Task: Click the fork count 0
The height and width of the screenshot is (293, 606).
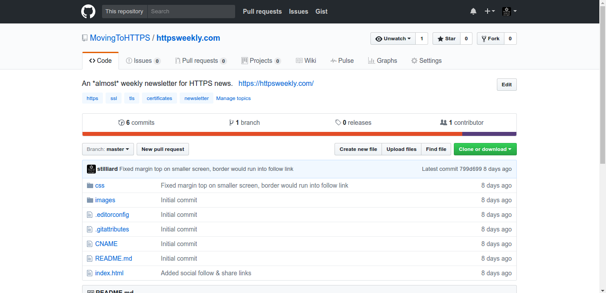Action: 510,39
